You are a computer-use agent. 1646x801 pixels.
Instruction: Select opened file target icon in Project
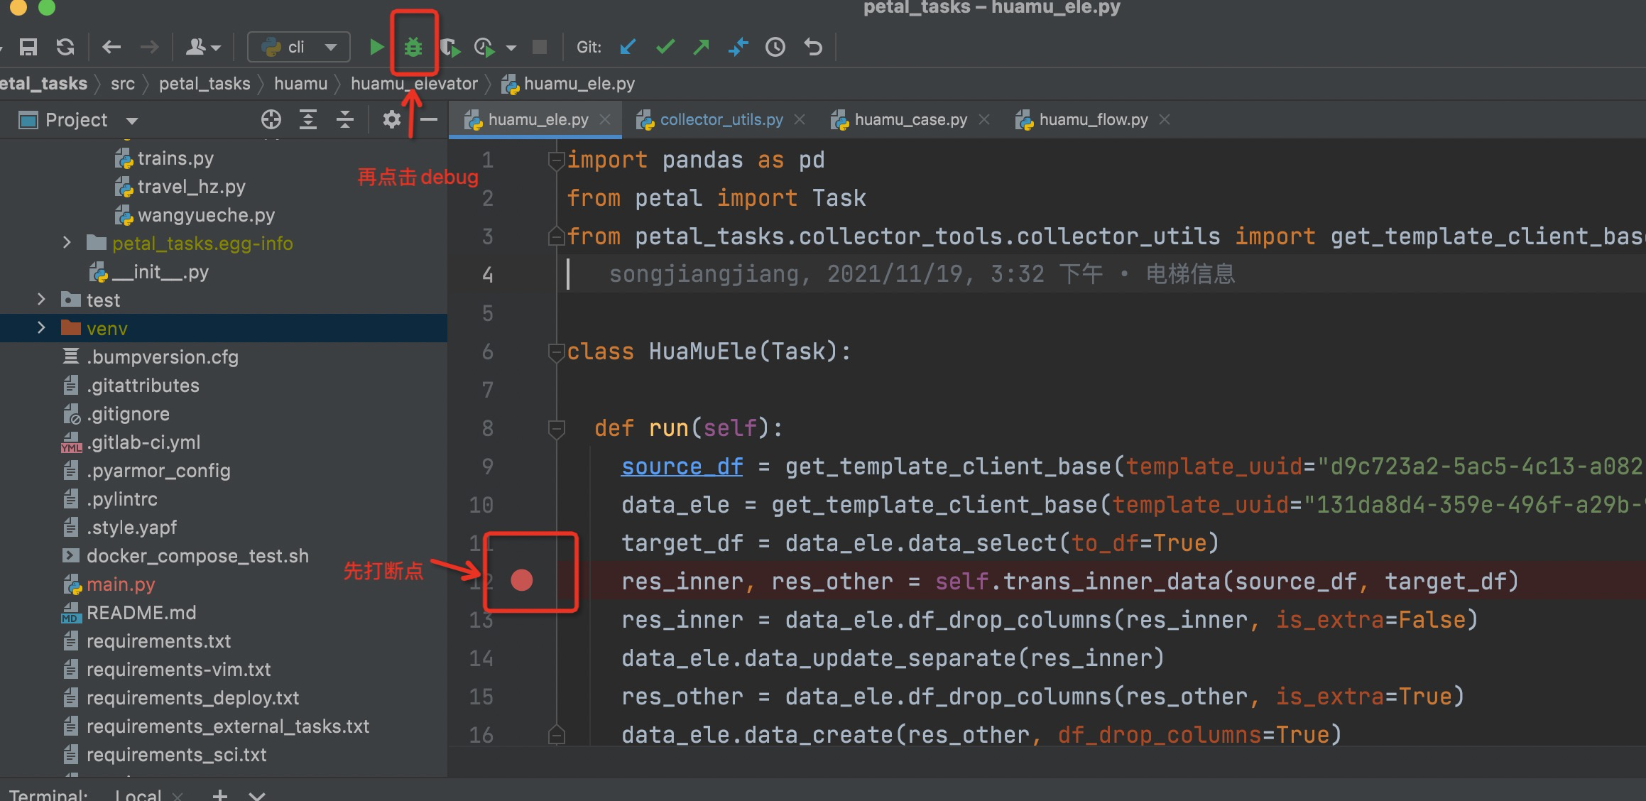click(x=271, y=119)
